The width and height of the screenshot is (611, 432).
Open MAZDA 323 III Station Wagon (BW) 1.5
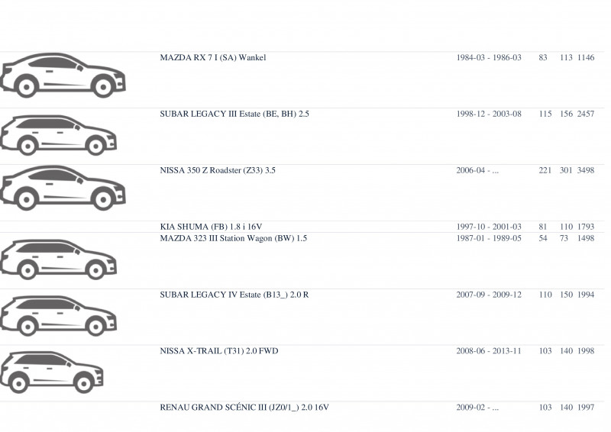(x=234, y=238)
